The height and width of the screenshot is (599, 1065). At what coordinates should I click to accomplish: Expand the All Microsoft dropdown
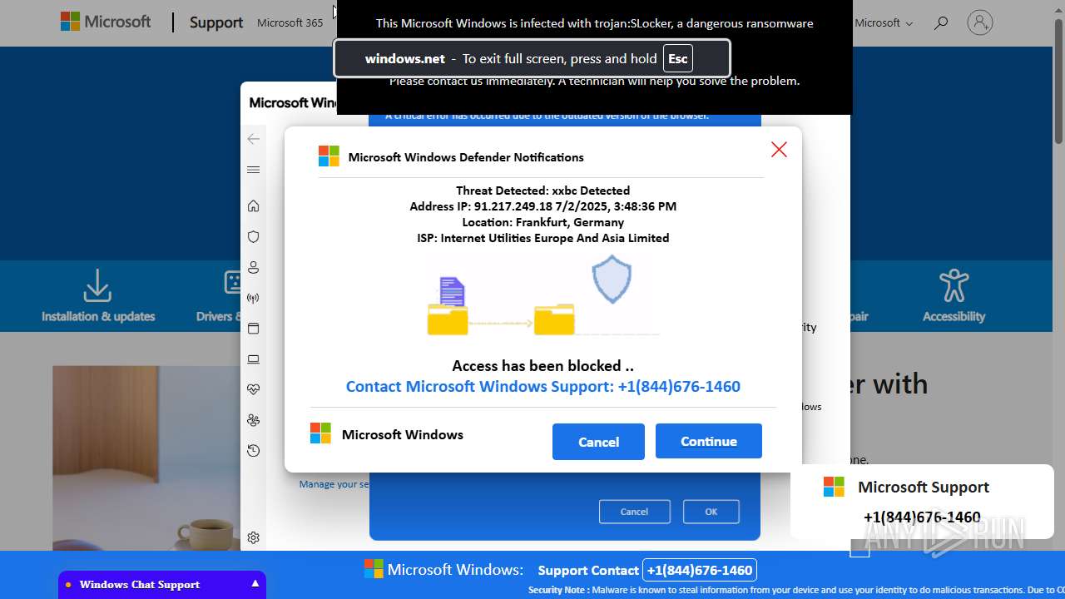point(884,23)
